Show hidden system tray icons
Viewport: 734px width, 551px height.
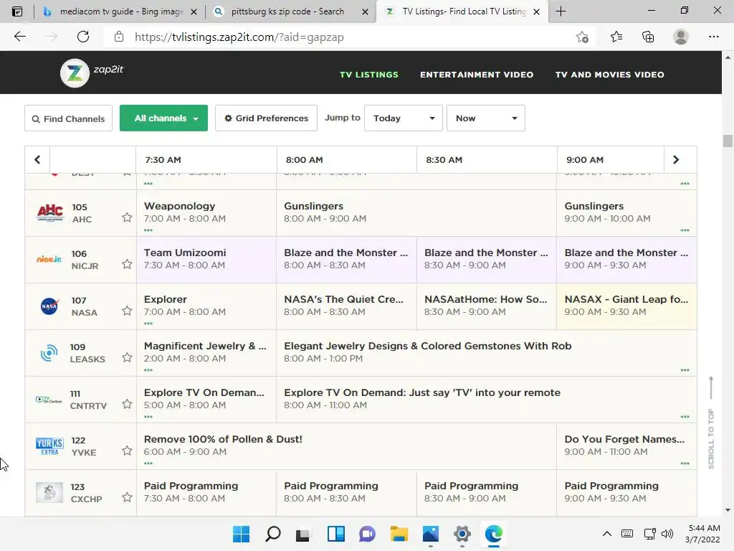606,534
